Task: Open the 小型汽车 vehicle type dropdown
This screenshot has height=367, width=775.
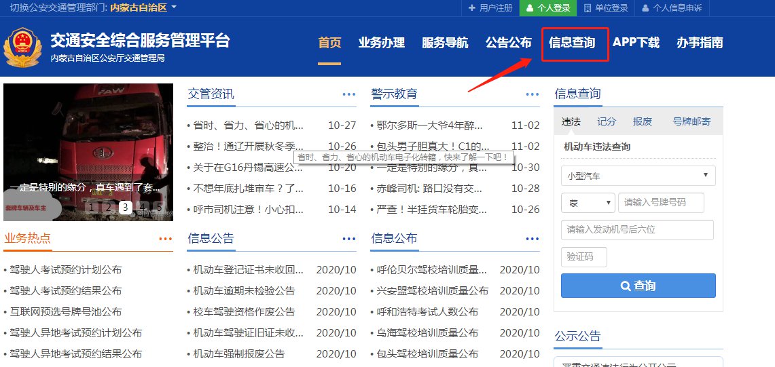Action: (x=638, y=176)
